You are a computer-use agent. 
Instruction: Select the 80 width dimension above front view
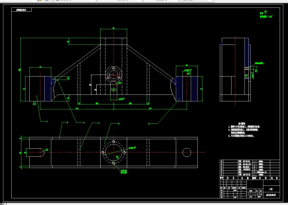[114, 28]
